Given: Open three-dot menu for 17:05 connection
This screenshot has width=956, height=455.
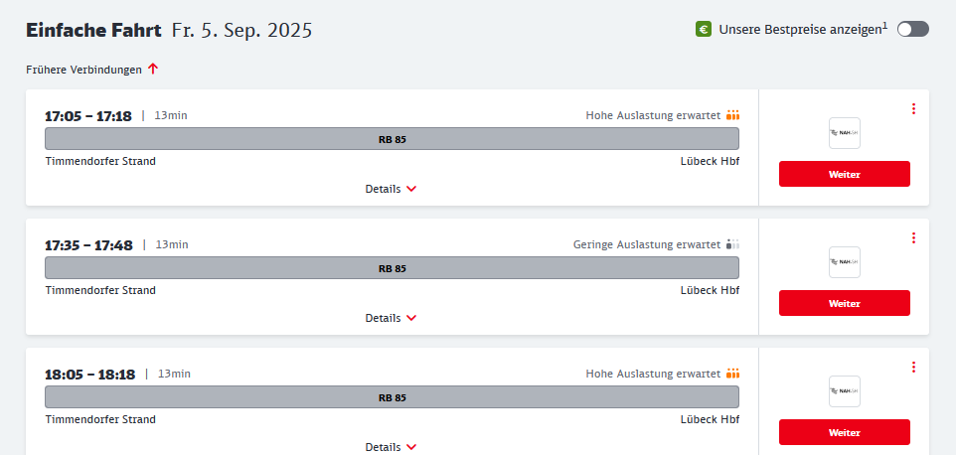Looking at the screenshot, I should coord(913,108).
